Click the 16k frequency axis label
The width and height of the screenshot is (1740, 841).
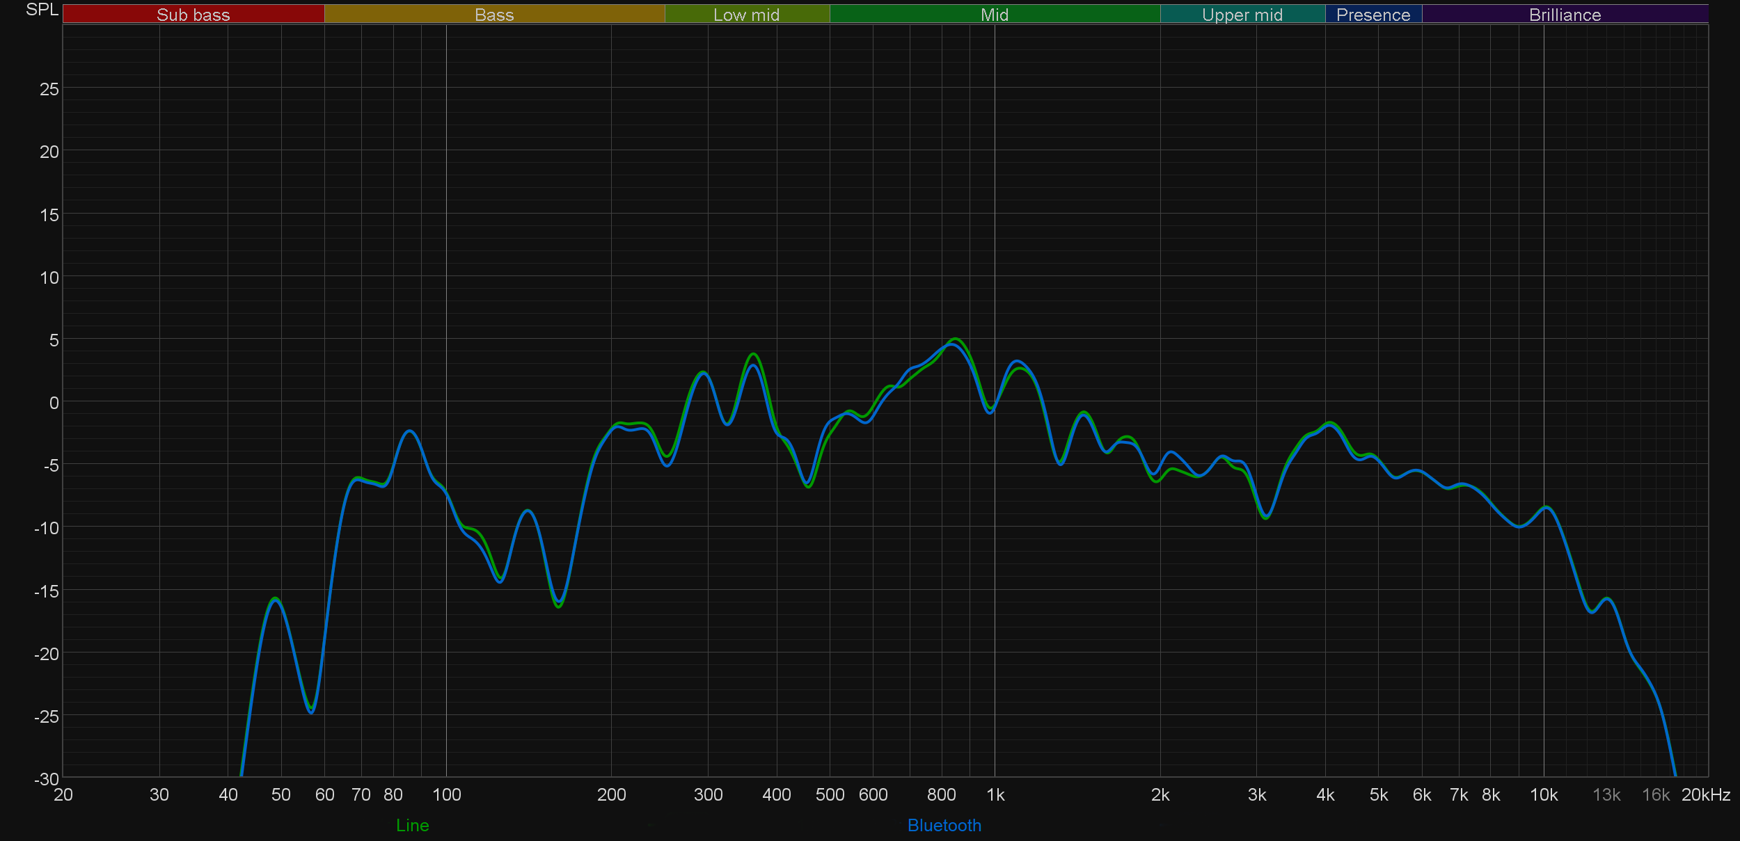tap(1655, 794)
